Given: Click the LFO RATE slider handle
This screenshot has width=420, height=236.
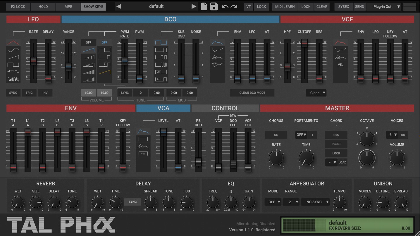Looking at the screenshot, I should click(x=33, y=61).
